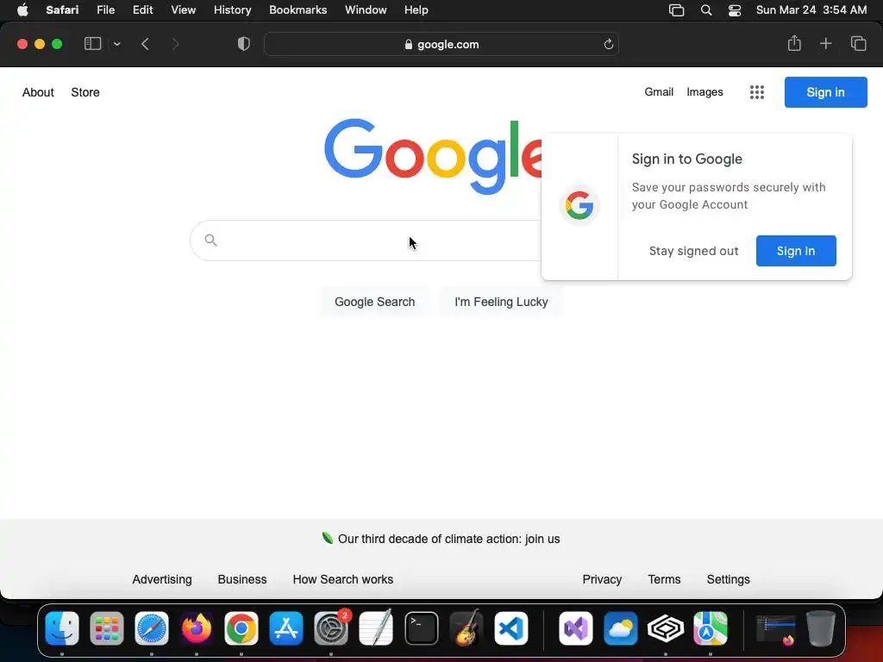
Task: Open App Store from the Dock
Action: [286, 628]
